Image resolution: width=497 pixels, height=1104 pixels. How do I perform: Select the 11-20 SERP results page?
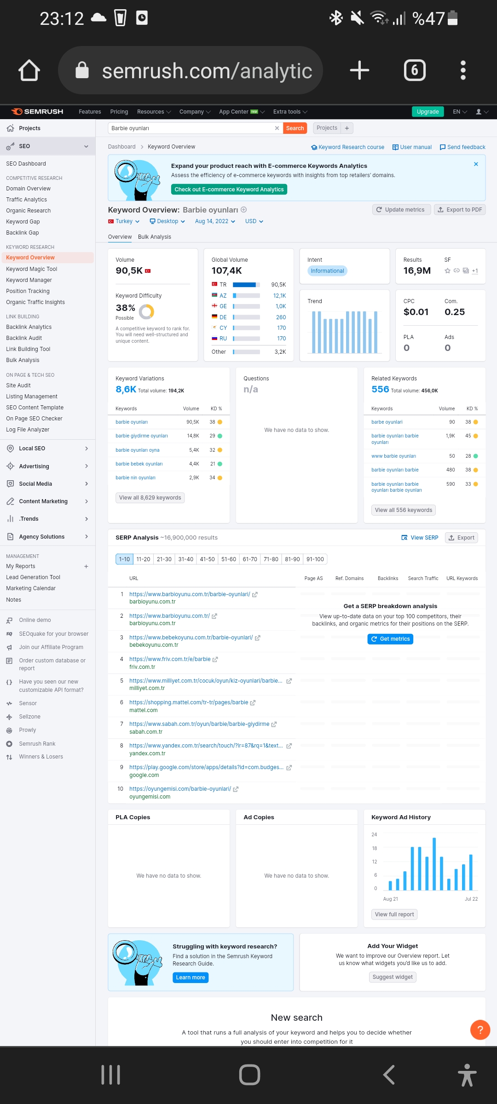(143, 559)
